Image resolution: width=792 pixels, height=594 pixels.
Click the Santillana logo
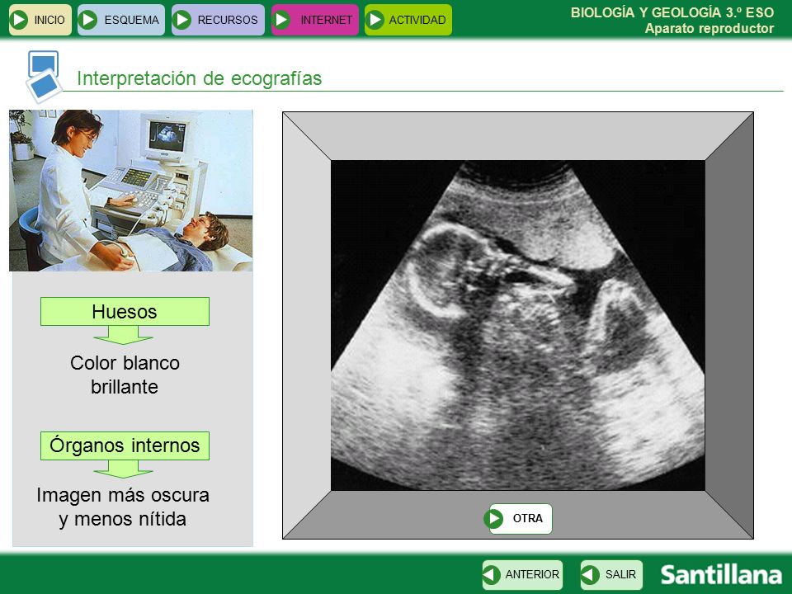pyautogui.click(x=721, y=575)
